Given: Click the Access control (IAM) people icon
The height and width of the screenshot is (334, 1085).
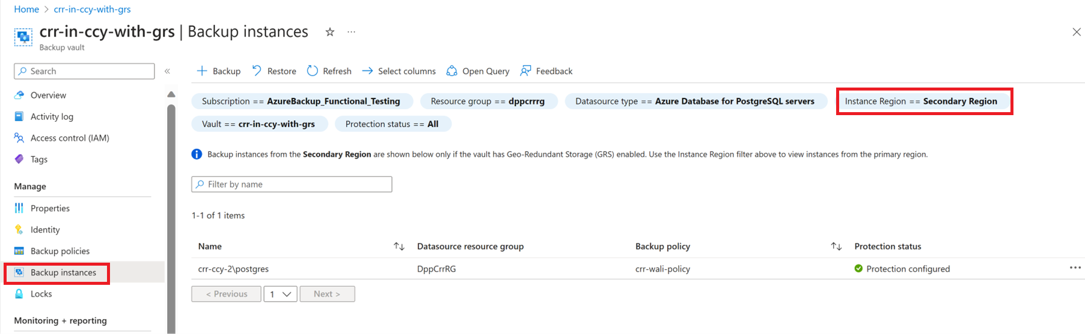Looking at the screenshot, I should [19, 138].
